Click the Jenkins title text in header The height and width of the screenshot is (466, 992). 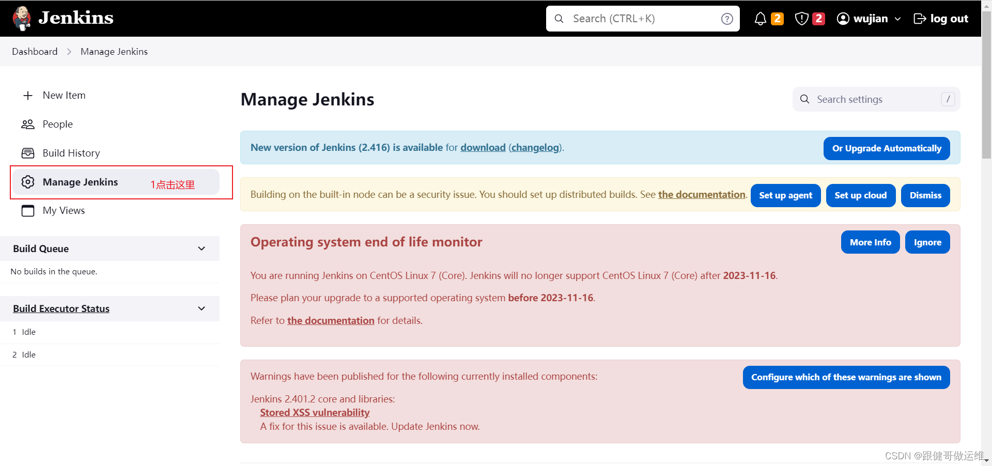(x=76, y=18)
